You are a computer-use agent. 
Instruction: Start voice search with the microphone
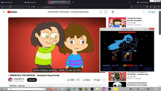[113, 12]
